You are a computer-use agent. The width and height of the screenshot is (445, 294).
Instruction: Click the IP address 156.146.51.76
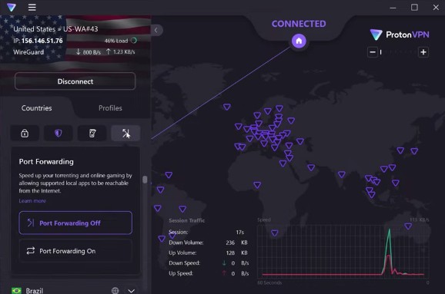pyautogui.click(x=42, y=41)
